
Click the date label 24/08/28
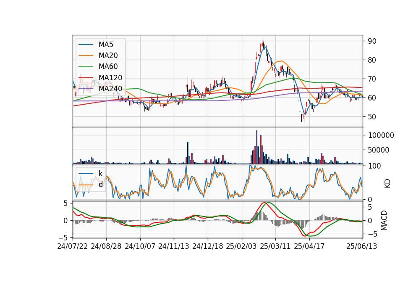coord(106,246)
